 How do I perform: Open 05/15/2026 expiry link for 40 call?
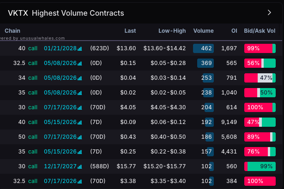click(60, 122)
